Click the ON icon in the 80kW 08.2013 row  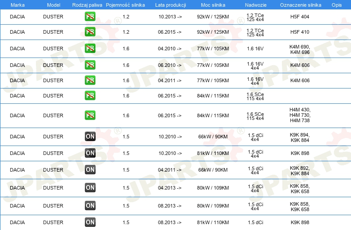90,206
